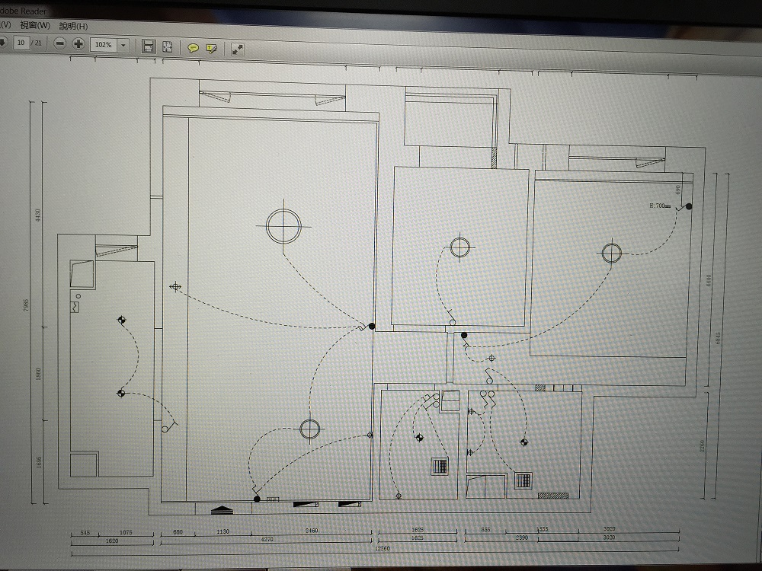
Task: Click the lower ceiling light in main room
Action: click(309, 429)
